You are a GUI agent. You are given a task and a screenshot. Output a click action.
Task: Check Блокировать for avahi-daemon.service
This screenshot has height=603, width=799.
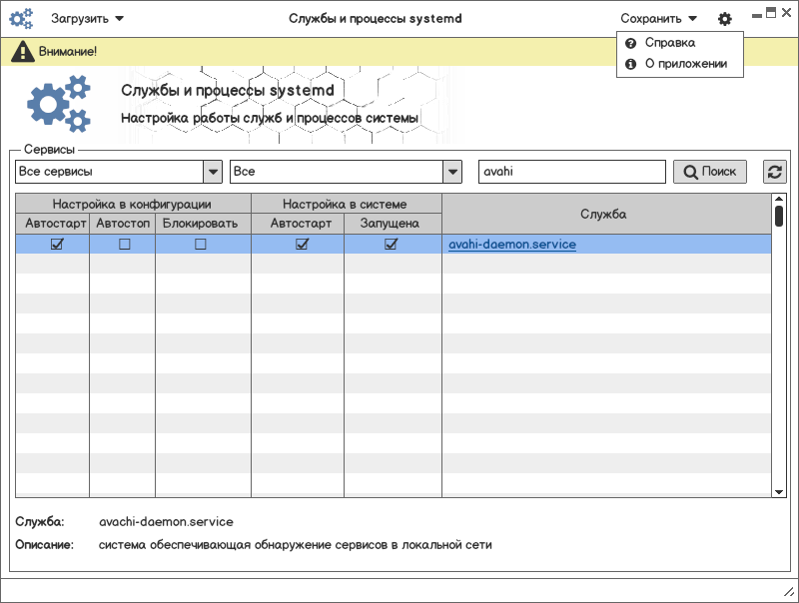201,245
